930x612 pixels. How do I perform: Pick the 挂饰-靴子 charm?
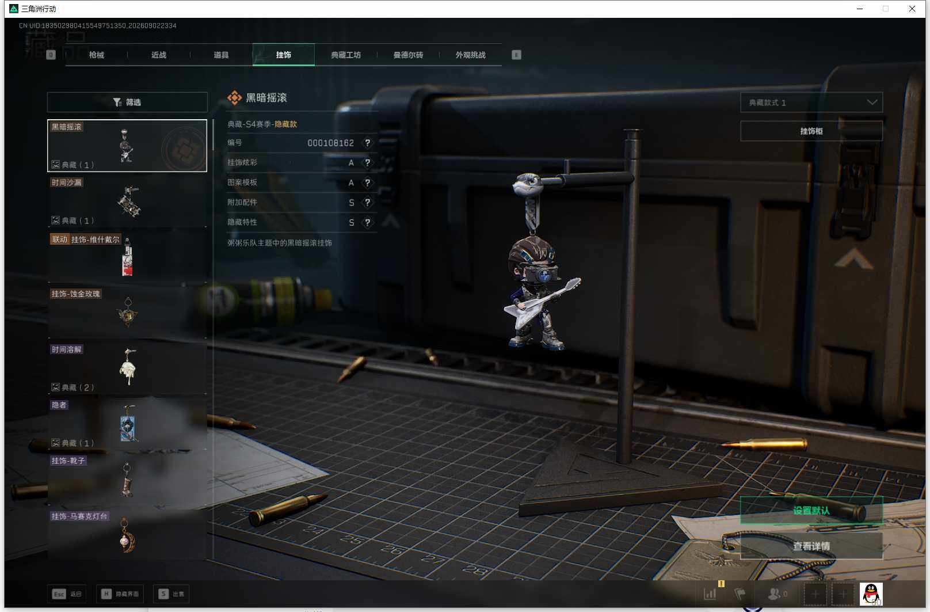127,480
